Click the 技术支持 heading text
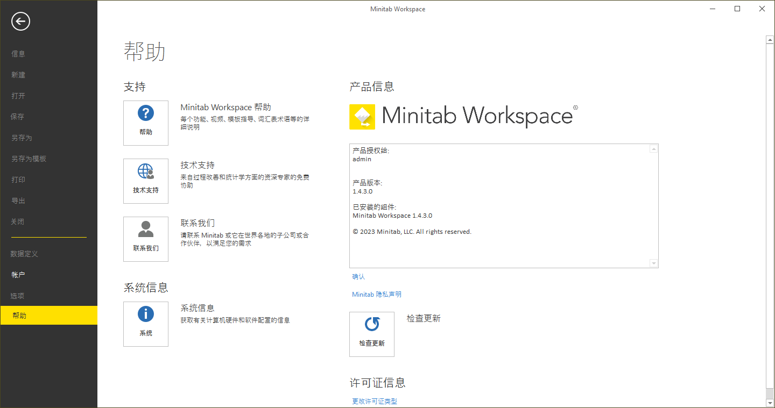 (198, 165)
